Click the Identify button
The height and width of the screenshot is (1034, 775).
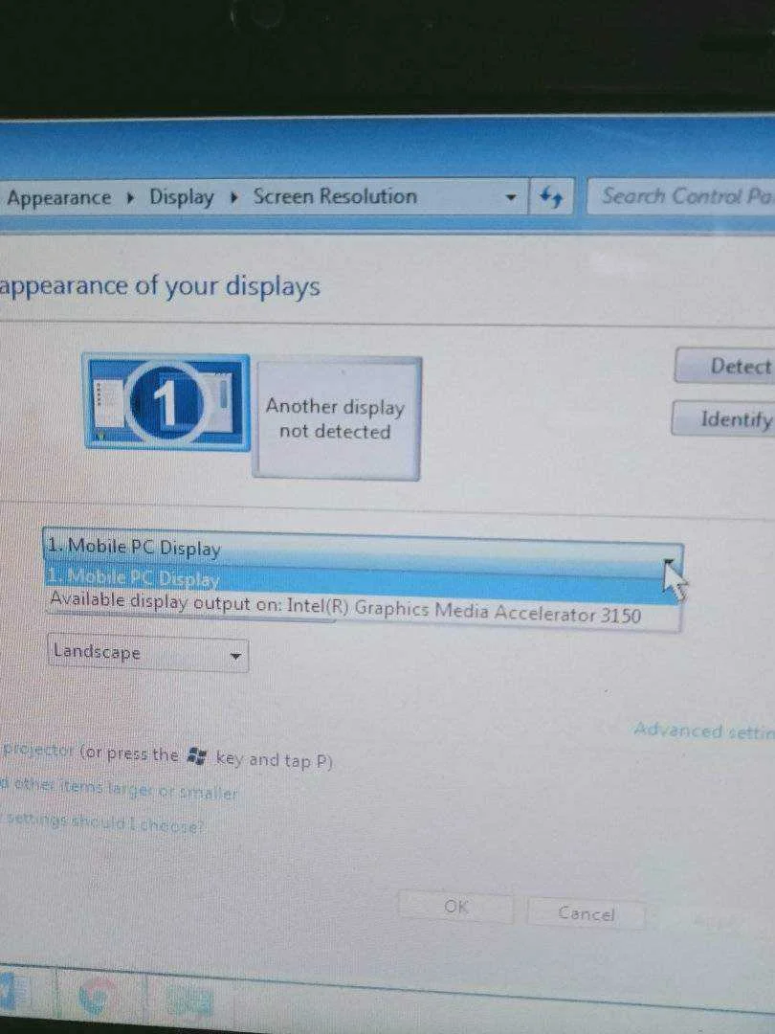pos(723,418)
